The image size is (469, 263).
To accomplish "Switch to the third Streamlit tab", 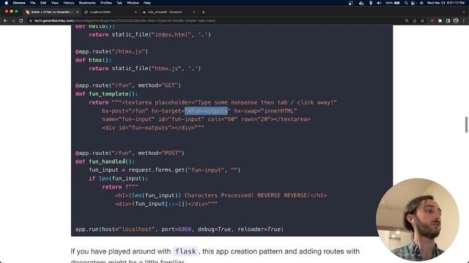I will (168, 12).
